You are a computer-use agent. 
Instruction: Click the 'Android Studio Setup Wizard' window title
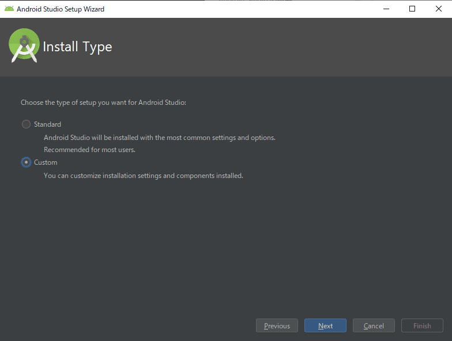[x=61, y=9]
